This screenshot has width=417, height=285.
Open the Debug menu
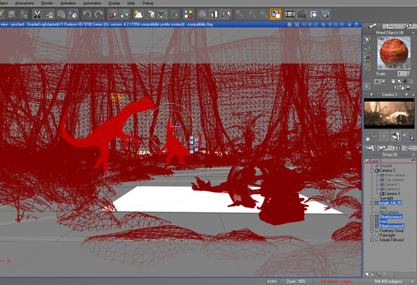coord(148,3)
